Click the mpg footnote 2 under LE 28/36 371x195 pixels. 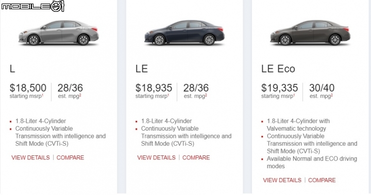[206, 95]
